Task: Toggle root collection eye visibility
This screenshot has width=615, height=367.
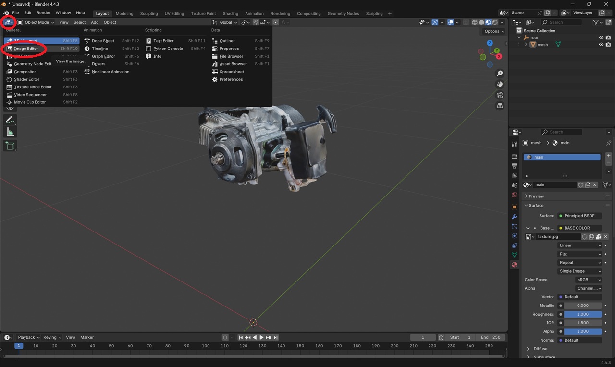Action: coord(601,37)
